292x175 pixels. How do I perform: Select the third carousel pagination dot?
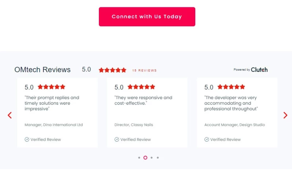(151, 158)
